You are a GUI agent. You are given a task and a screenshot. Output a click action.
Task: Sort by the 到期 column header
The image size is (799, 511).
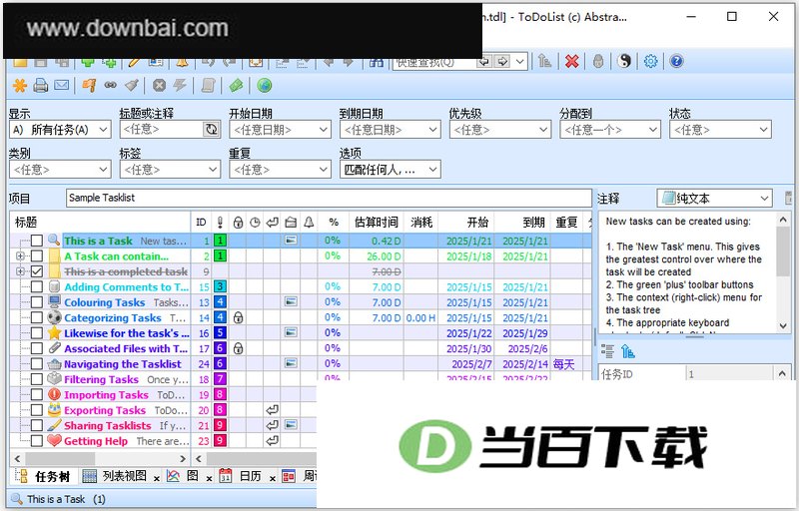tap(522, 222)
